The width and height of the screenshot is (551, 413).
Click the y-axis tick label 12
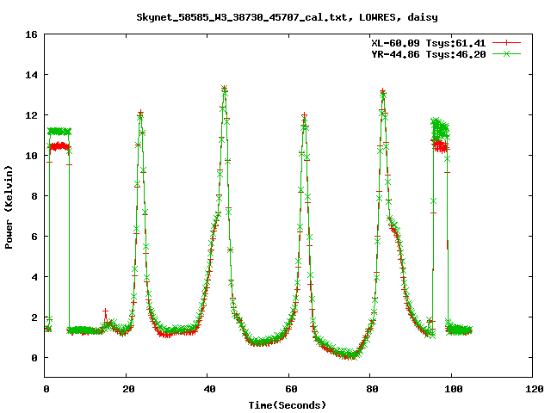coord(31,115)
